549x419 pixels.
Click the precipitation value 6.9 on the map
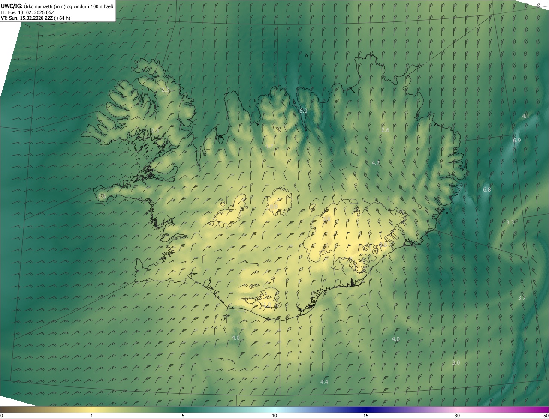coord(517,140)
